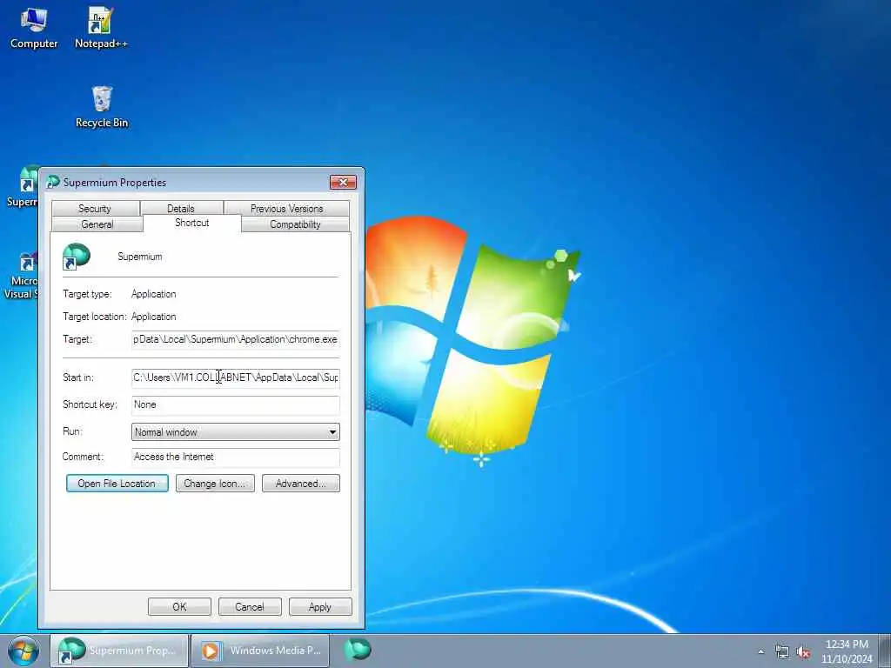
Task: Click into the Start in field
Action: click(235, 377)
